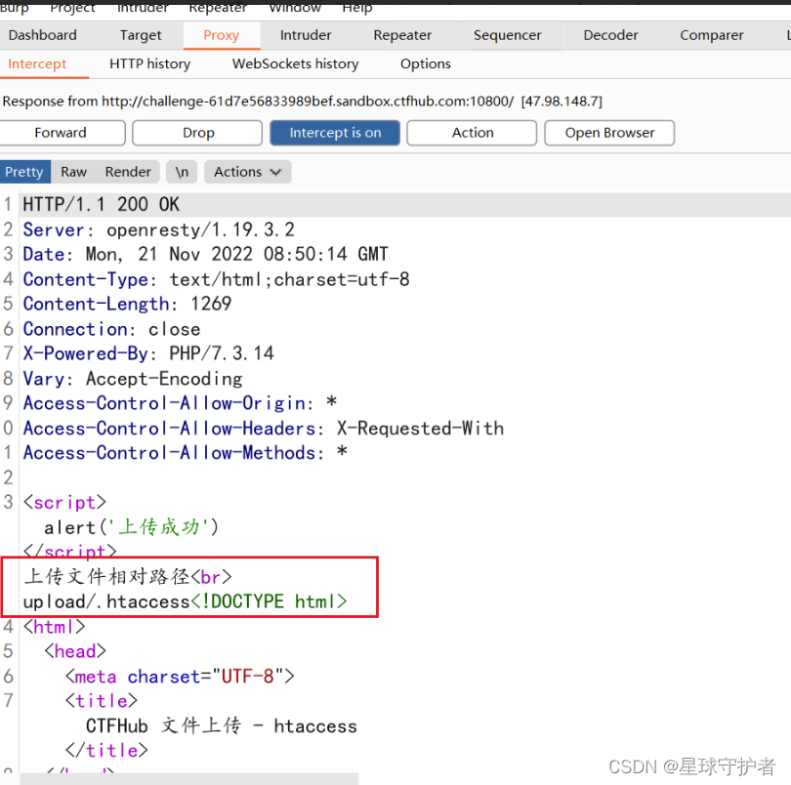This screenshot has width=791, height=785.
Task: Click the HTTP/1.1 200 OK status line
Action: [102, 205]
